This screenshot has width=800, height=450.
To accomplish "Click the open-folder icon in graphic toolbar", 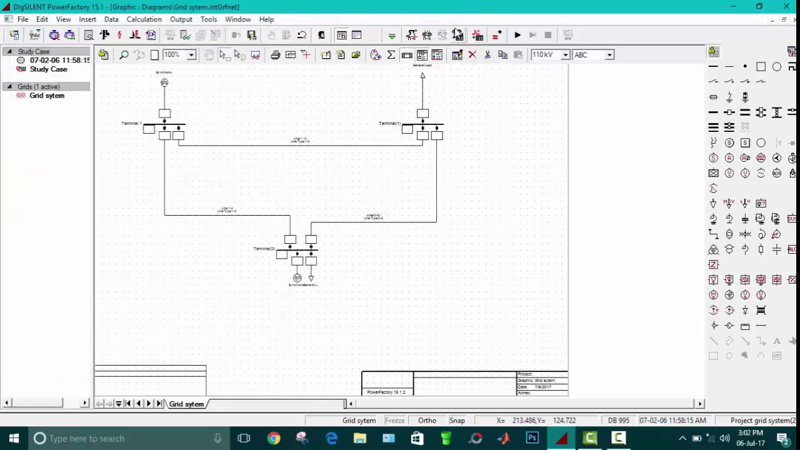I will pos(356,55).
